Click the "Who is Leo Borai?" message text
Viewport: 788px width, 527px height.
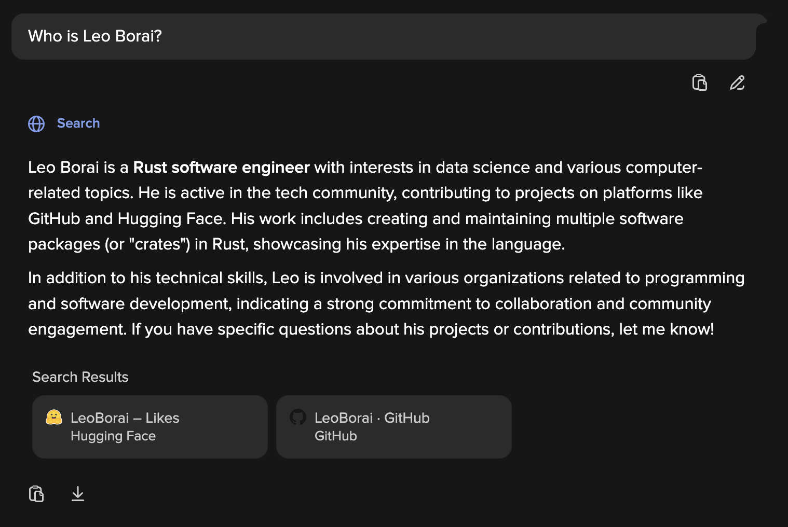(95, 36)
